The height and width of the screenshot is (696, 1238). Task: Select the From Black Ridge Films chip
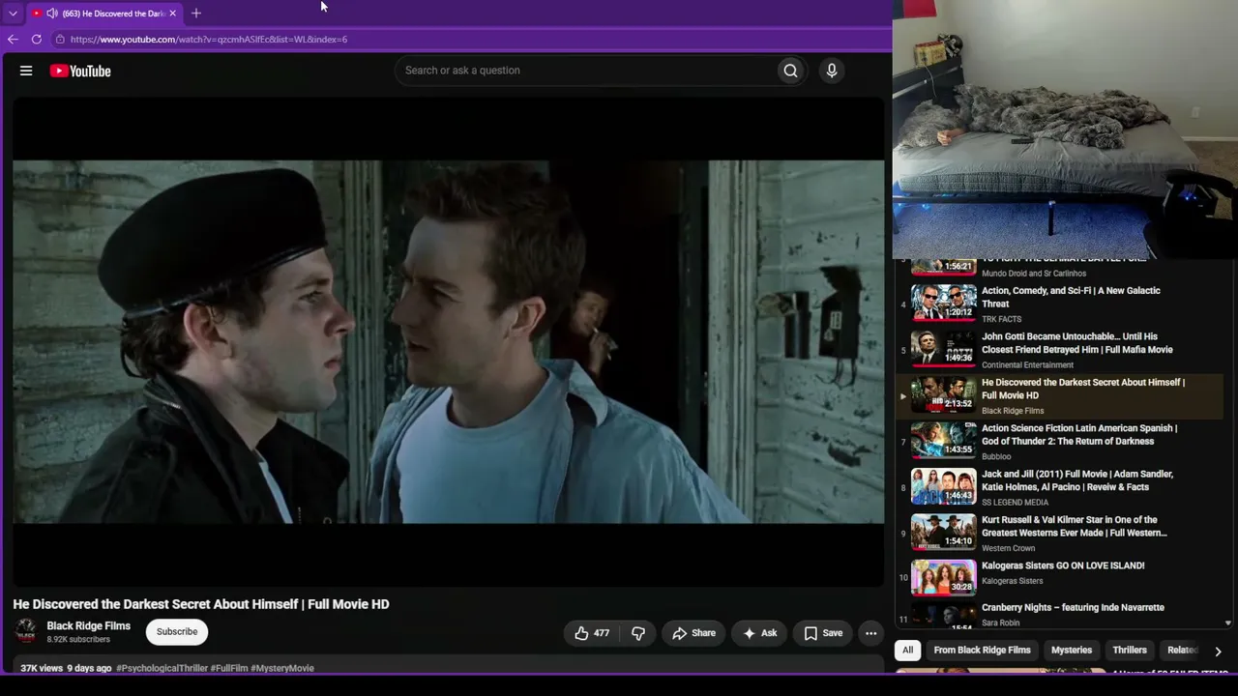pyautogui.click(x=982, y=651)
